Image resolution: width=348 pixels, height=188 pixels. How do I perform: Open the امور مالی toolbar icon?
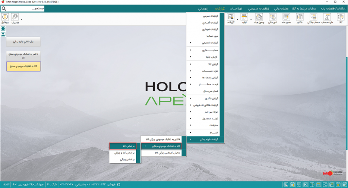click(273, 18)
